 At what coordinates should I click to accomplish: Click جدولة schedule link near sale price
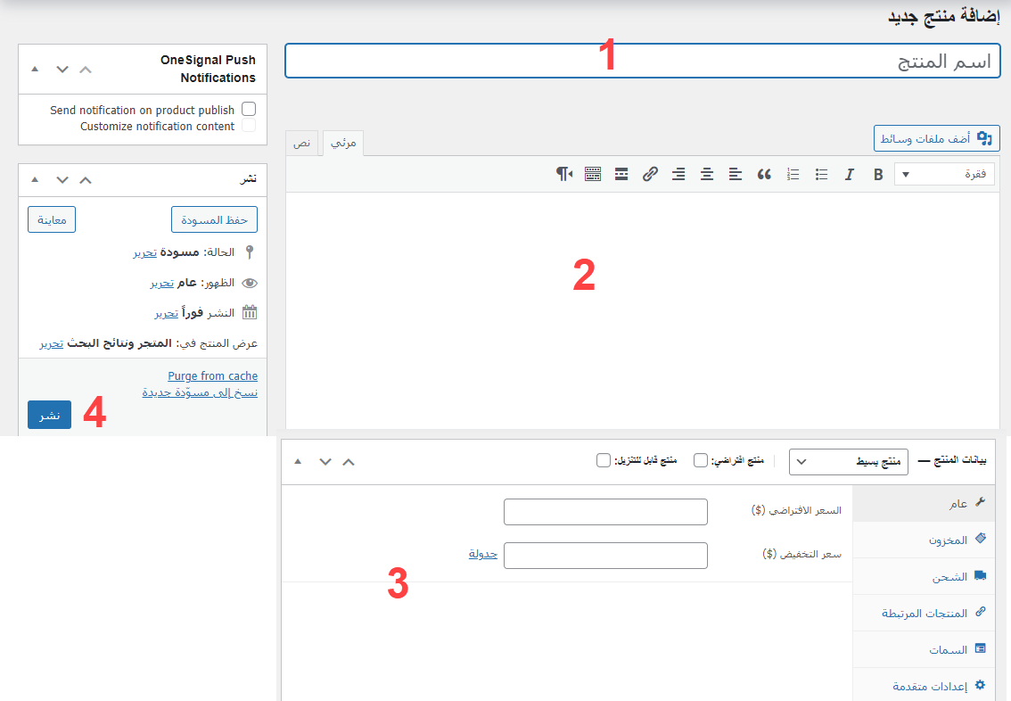pyautogui.click(x=483, y=553)
